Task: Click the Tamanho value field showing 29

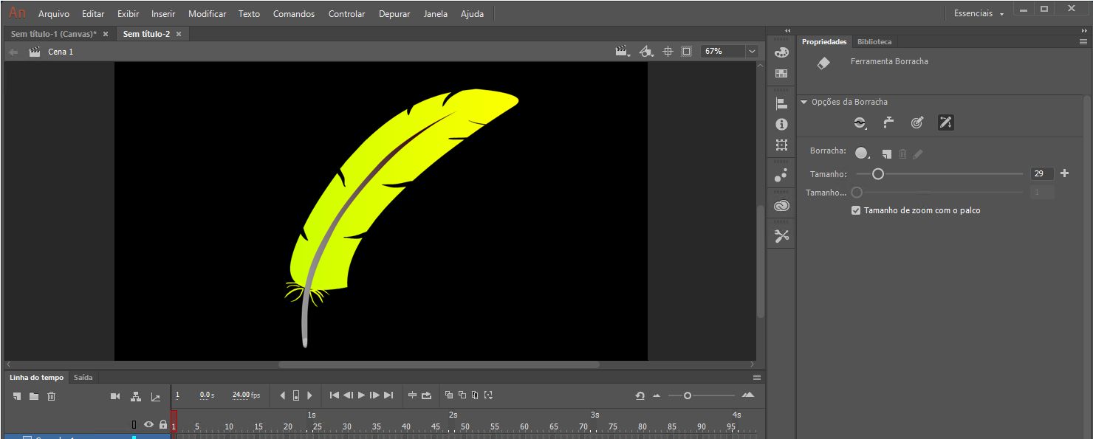Action: point(1042,174)
